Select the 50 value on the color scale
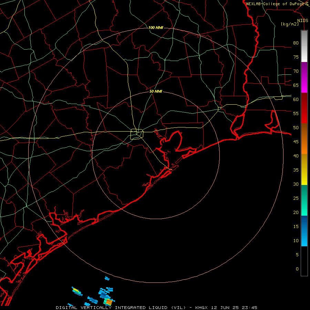Screen dimensions: 310x310 (x=296, y=127)
